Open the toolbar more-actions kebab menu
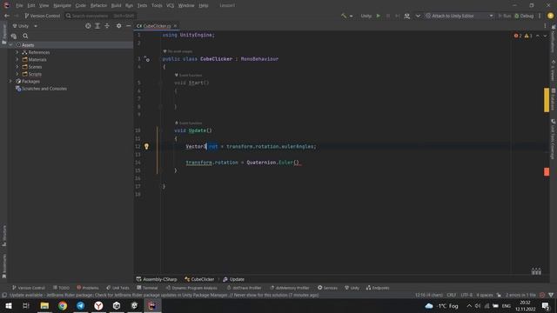557x313 pixels. coord(540,16)
